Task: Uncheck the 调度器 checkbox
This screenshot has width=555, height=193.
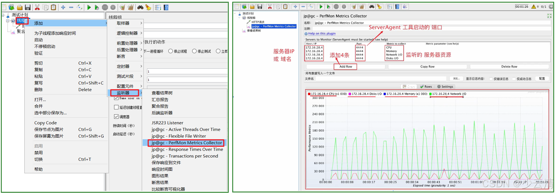Action: (116, 117)
